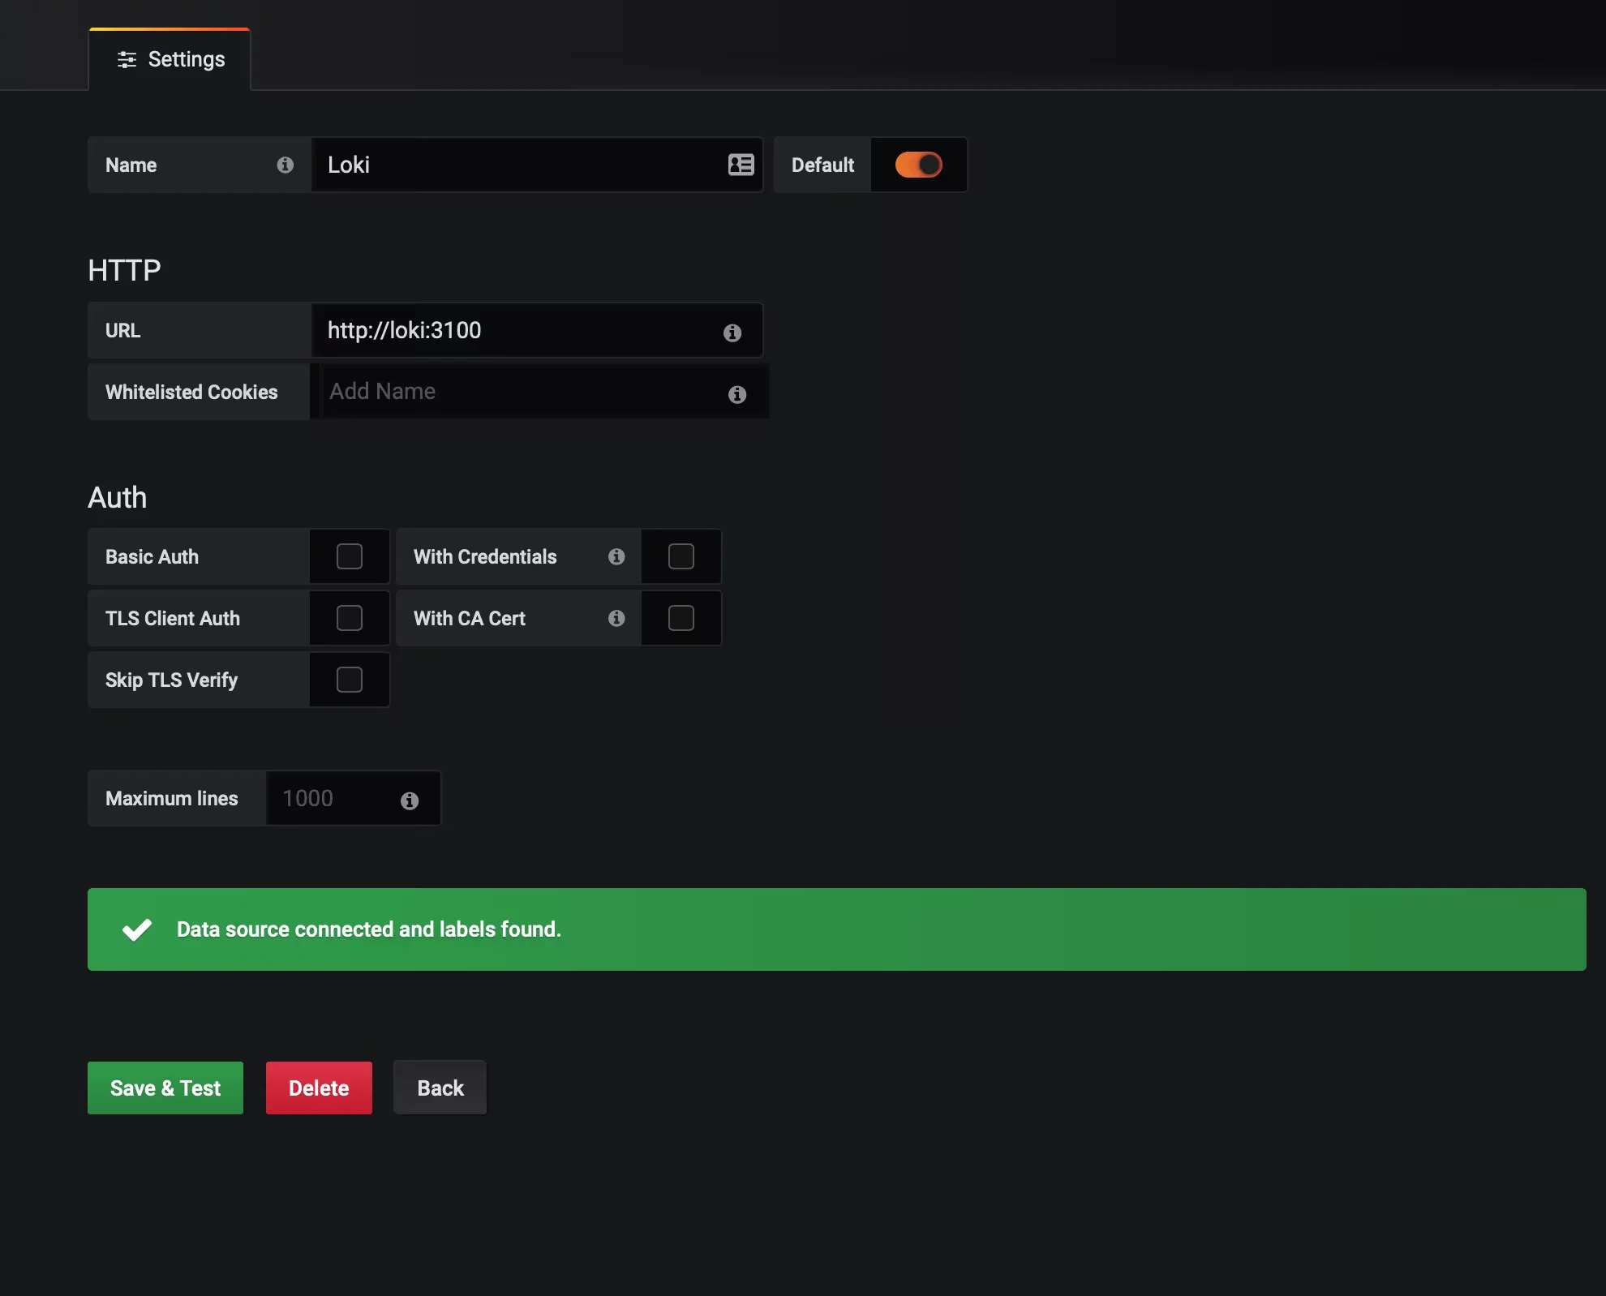Click the With CA Cert info icon
This screenshot has height=1296, width=1606.
tap(616, 618)
